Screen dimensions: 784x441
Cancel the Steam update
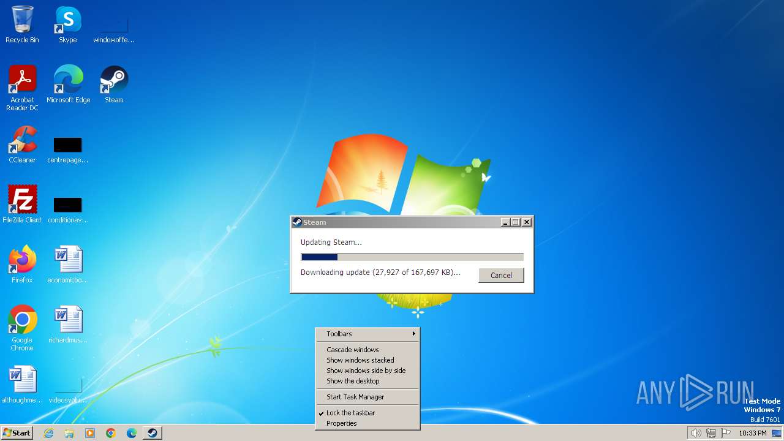[501, 275]
